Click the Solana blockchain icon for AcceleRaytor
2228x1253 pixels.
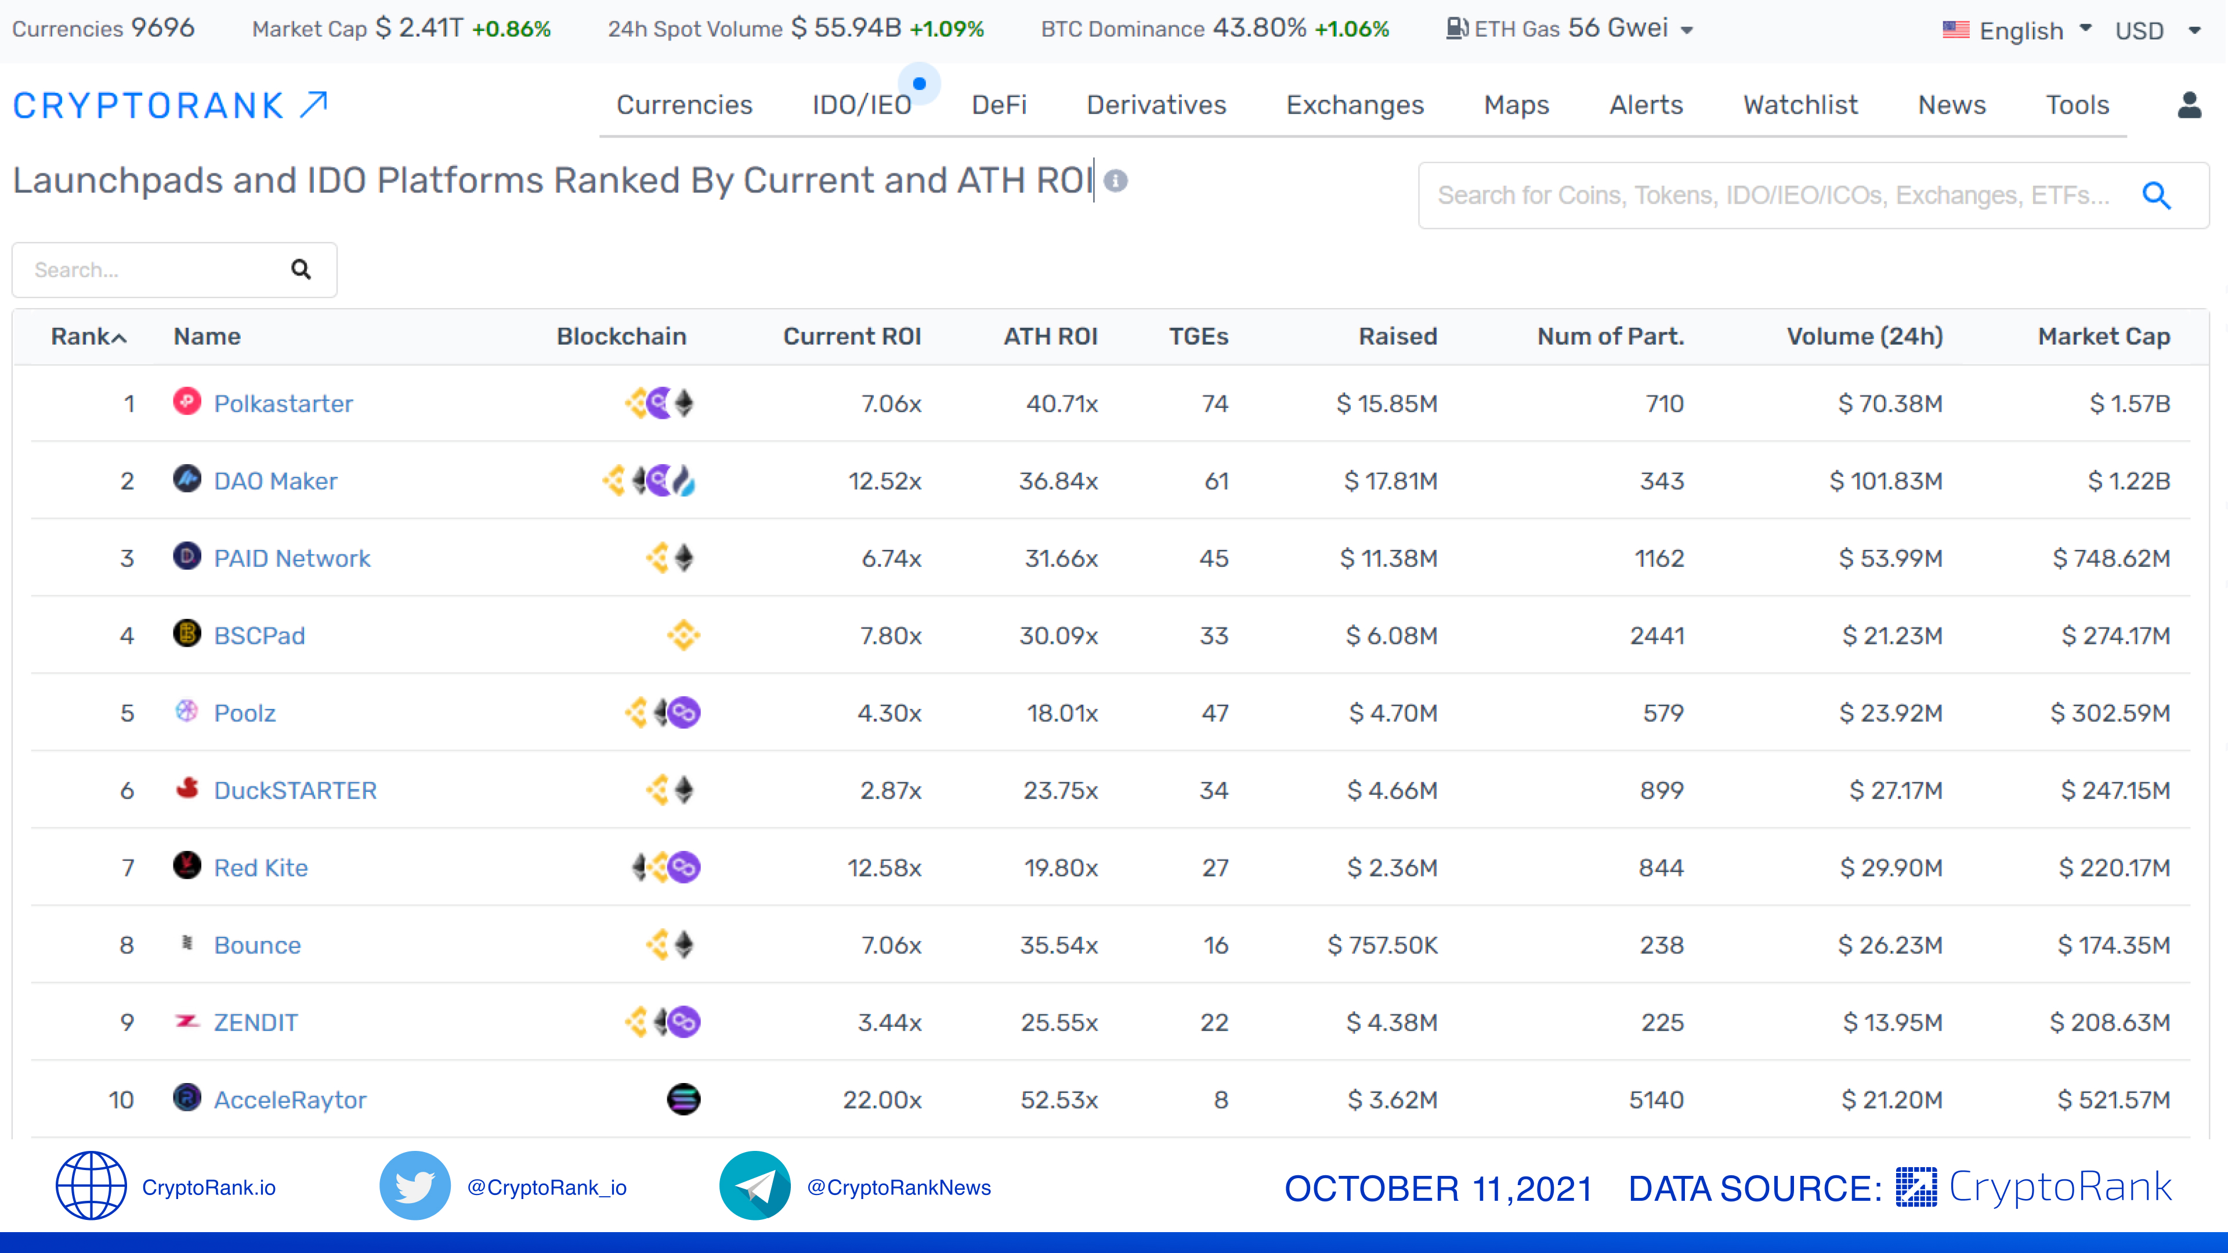[x=683, y=1099]
